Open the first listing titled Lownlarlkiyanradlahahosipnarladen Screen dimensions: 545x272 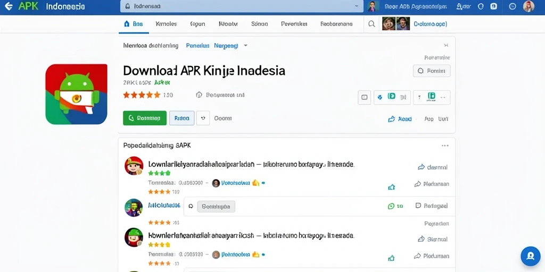pos(251,164)
